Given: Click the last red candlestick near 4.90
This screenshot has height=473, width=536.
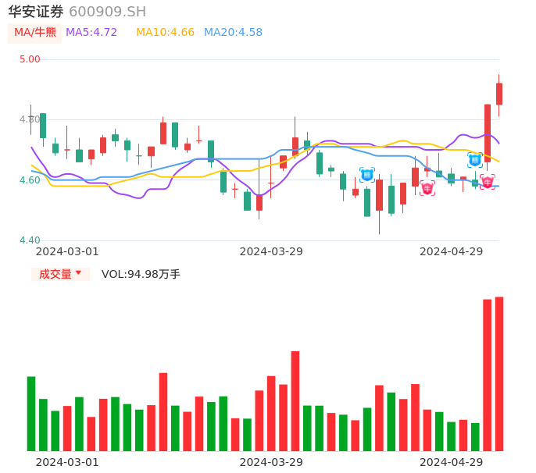Looking at the screenshot, I should pos(499,94).
